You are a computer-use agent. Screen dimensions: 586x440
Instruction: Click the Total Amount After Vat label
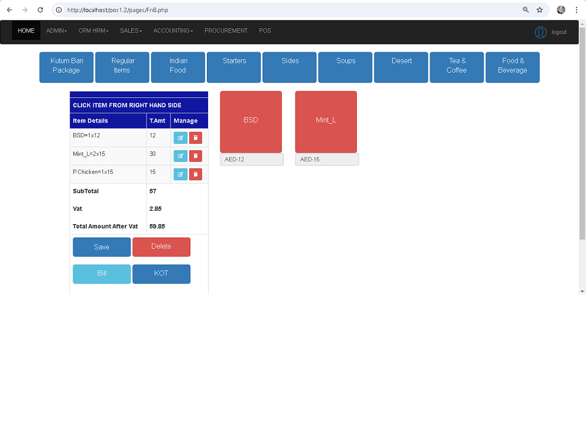point(105,226)
